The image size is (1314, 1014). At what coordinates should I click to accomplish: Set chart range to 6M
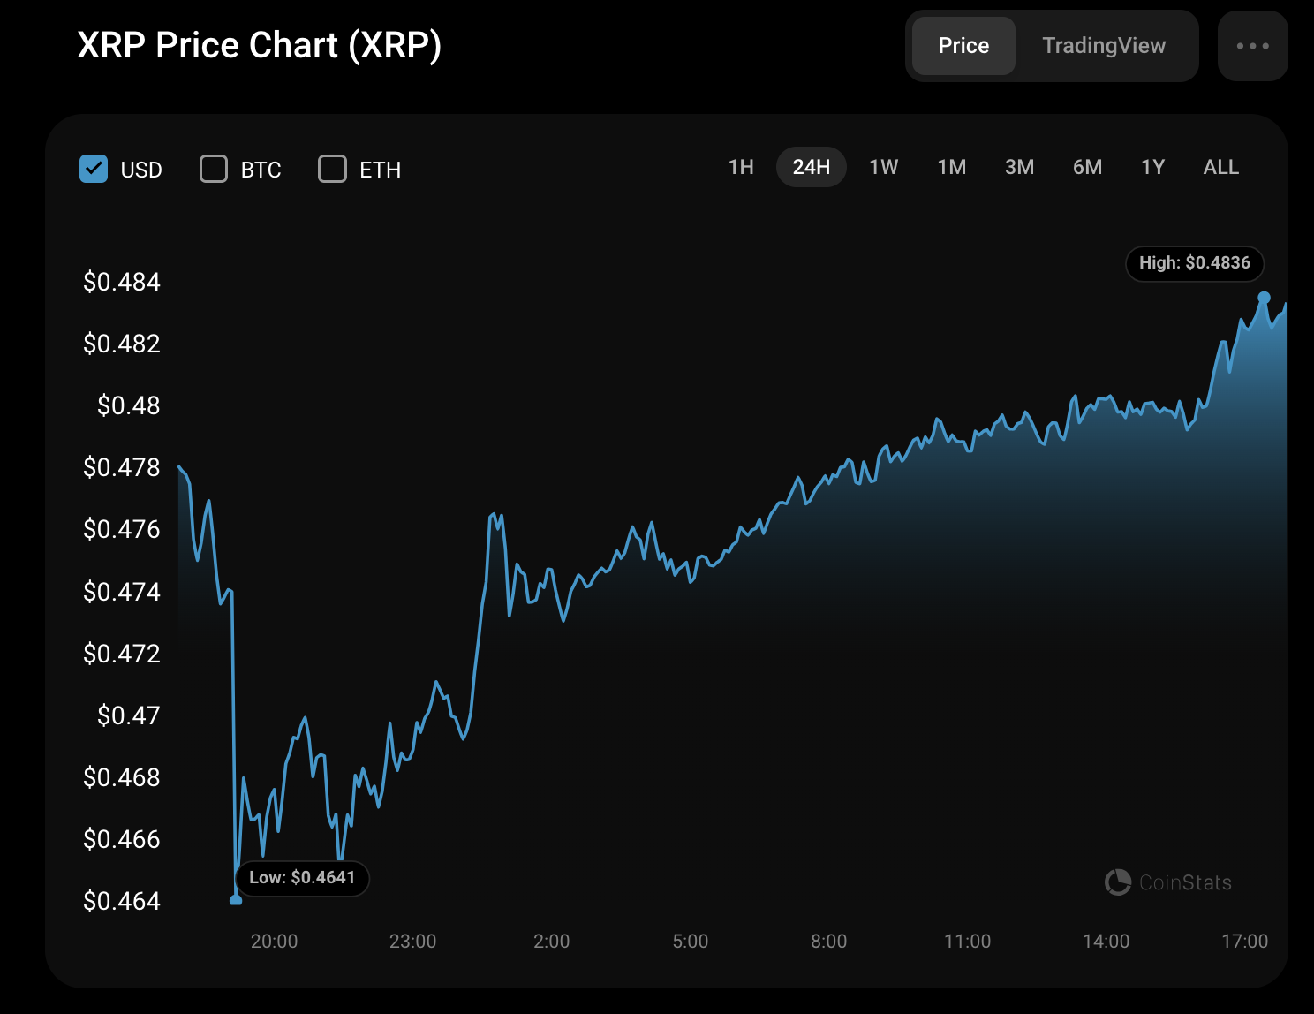coord(1087,167)
